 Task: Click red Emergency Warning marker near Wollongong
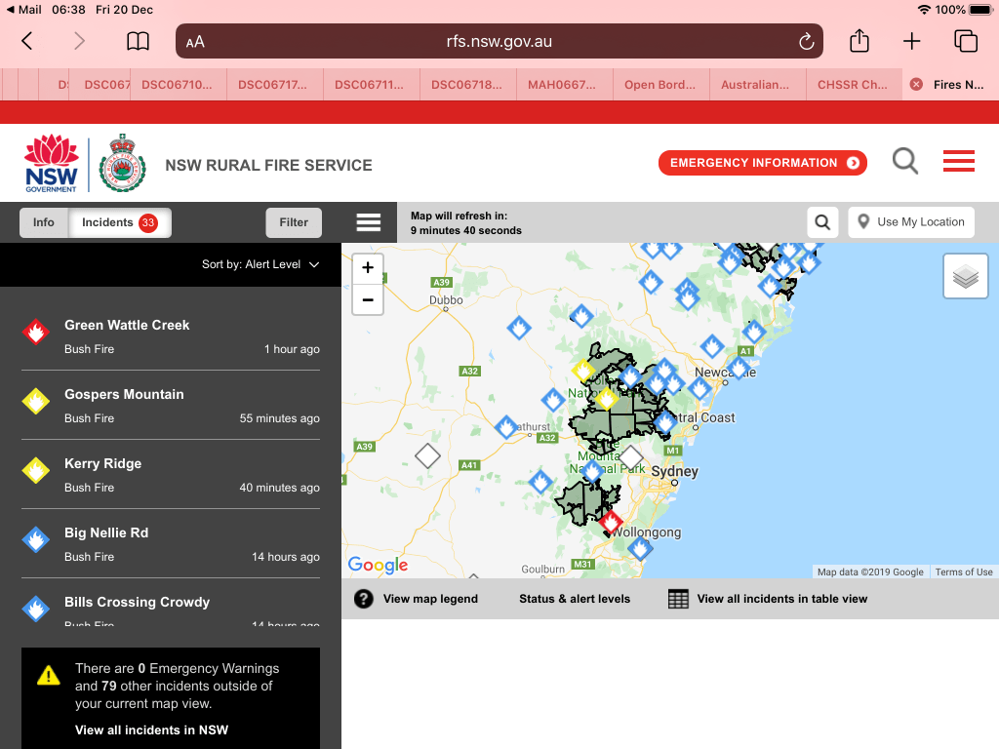point(611,523)
